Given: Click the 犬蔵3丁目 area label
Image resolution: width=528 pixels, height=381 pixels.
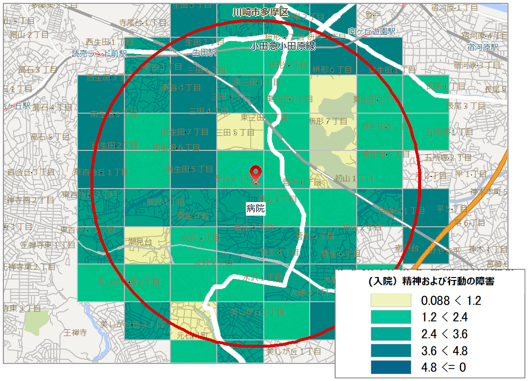Looking at the screenshot, I should 309,293.
